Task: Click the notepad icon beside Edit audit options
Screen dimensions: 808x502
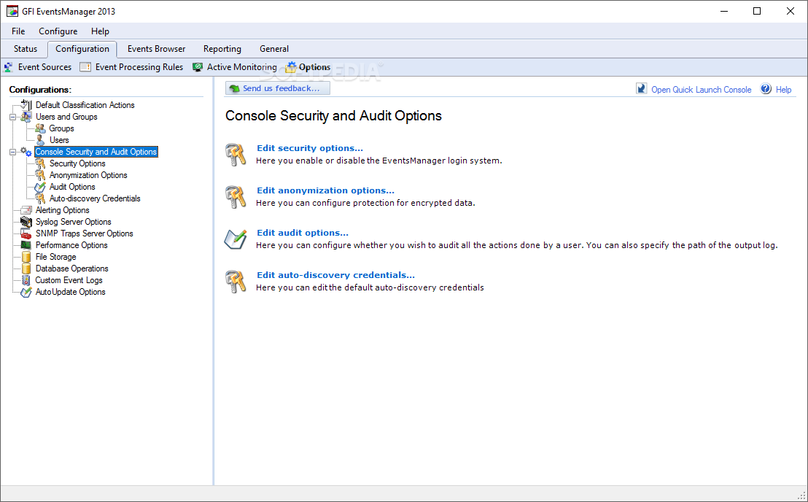Action: (236, 239)
